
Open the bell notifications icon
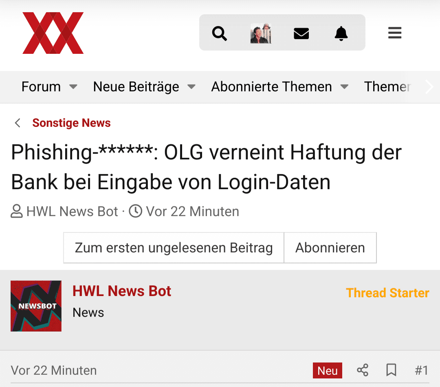click(341, 33)
